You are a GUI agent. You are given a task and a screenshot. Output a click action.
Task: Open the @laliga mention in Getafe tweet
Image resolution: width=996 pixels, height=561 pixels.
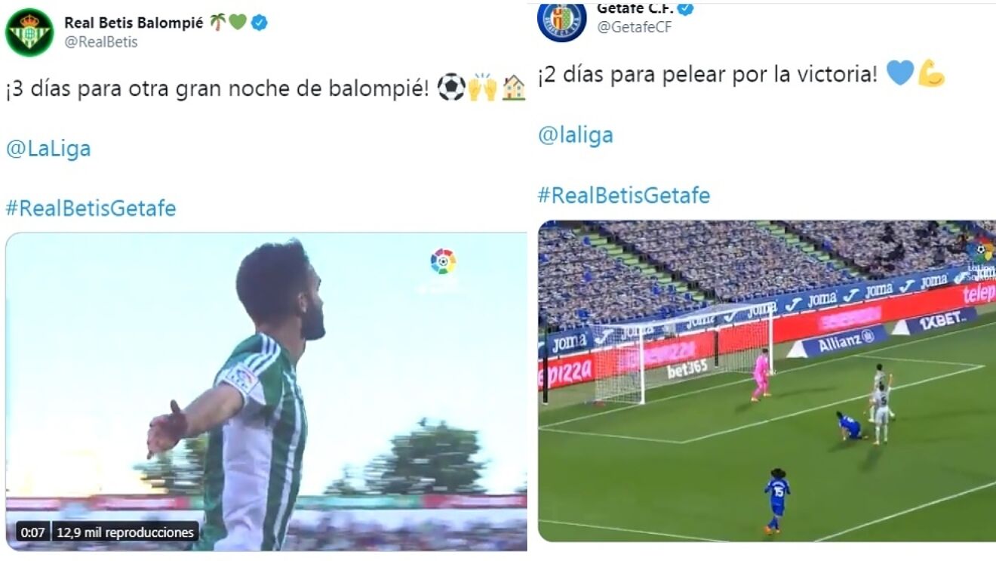tap(575, 135)
